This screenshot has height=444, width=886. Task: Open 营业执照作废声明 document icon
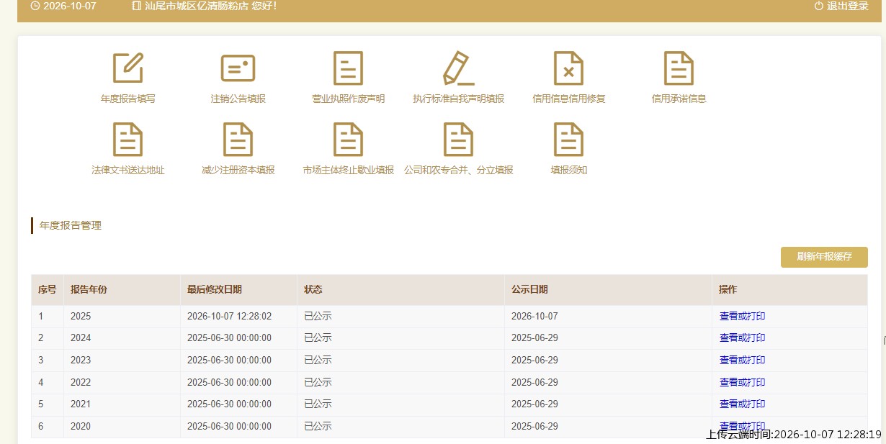(x=348, y=68)
